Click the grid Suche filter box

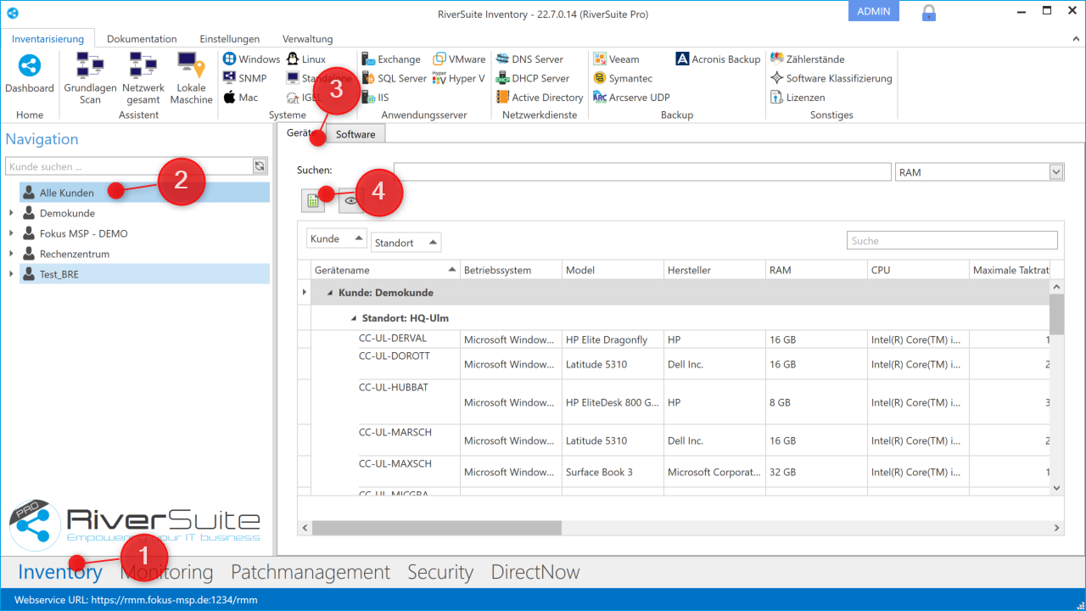(952, 240)
